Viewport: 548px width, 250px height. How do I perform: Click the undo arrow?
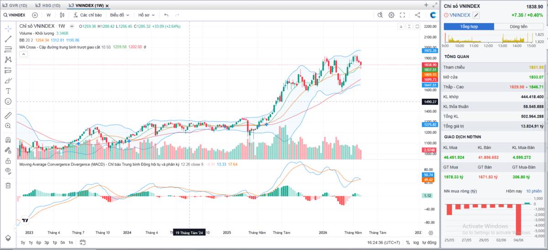166,15
